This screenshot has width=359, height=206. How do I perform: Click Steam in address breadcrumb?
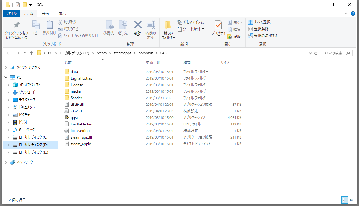(x=102, y=53)
